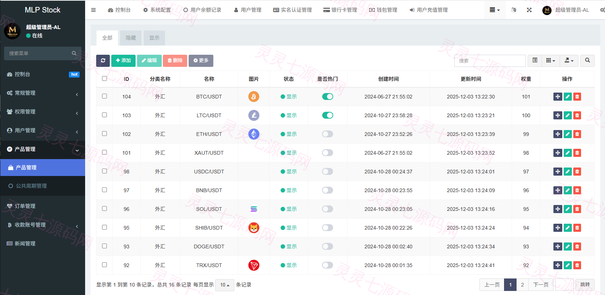The width and height of the screenshot is (605, 295).
Task: Click the Litecoin image in LTC/USDT row
Action: [254, 115]
